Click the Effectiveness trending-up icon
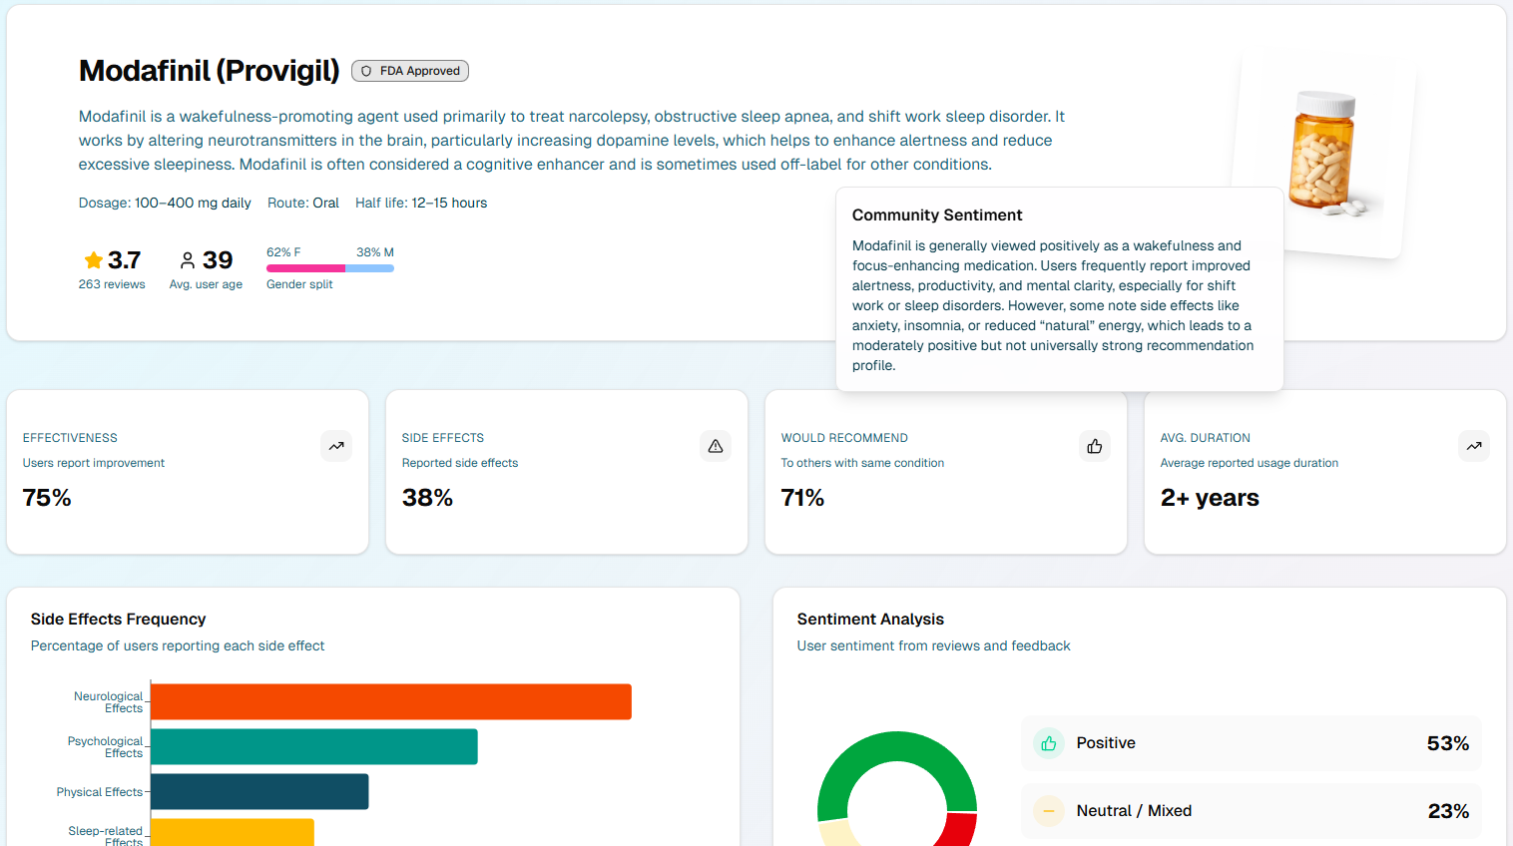Image resolution: width=1513 pixels, height=846 pixels. tap(336, 446)
